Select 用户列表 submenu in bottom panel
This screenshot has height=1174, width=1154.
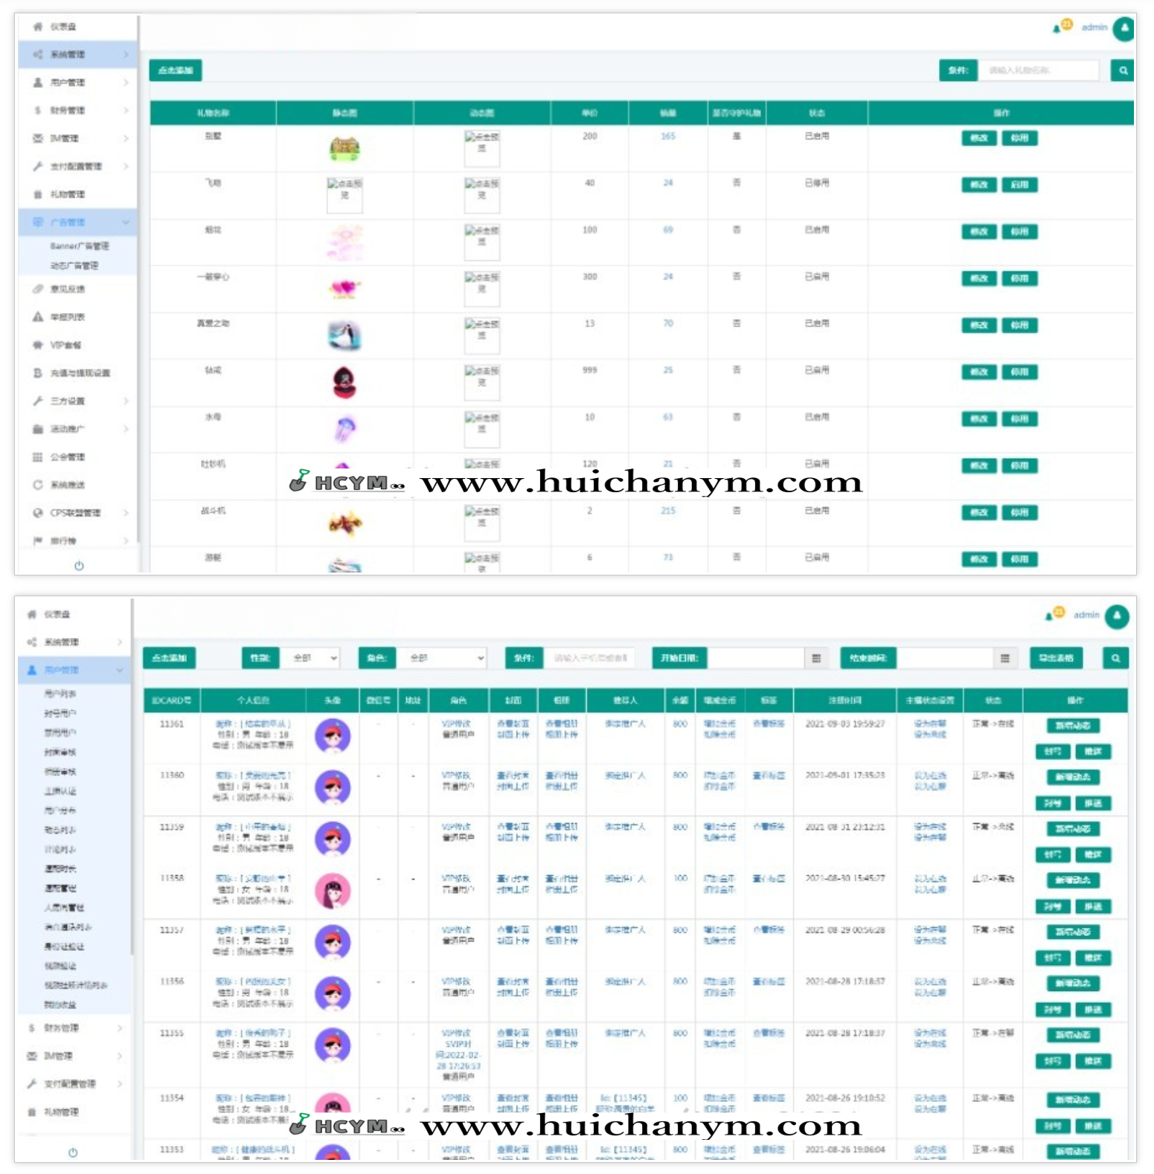tap(60, 694)
